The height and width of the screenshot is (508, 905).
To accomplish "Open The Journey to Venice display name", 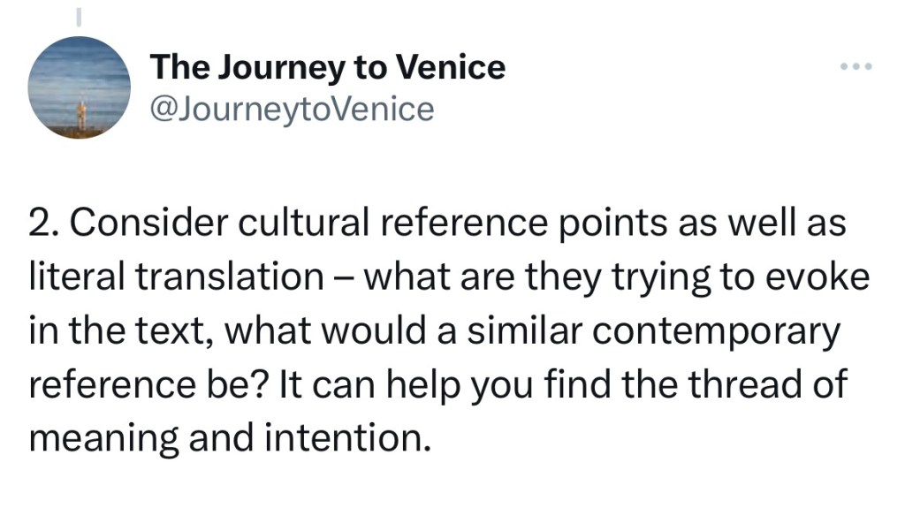I will pos(328,68).
